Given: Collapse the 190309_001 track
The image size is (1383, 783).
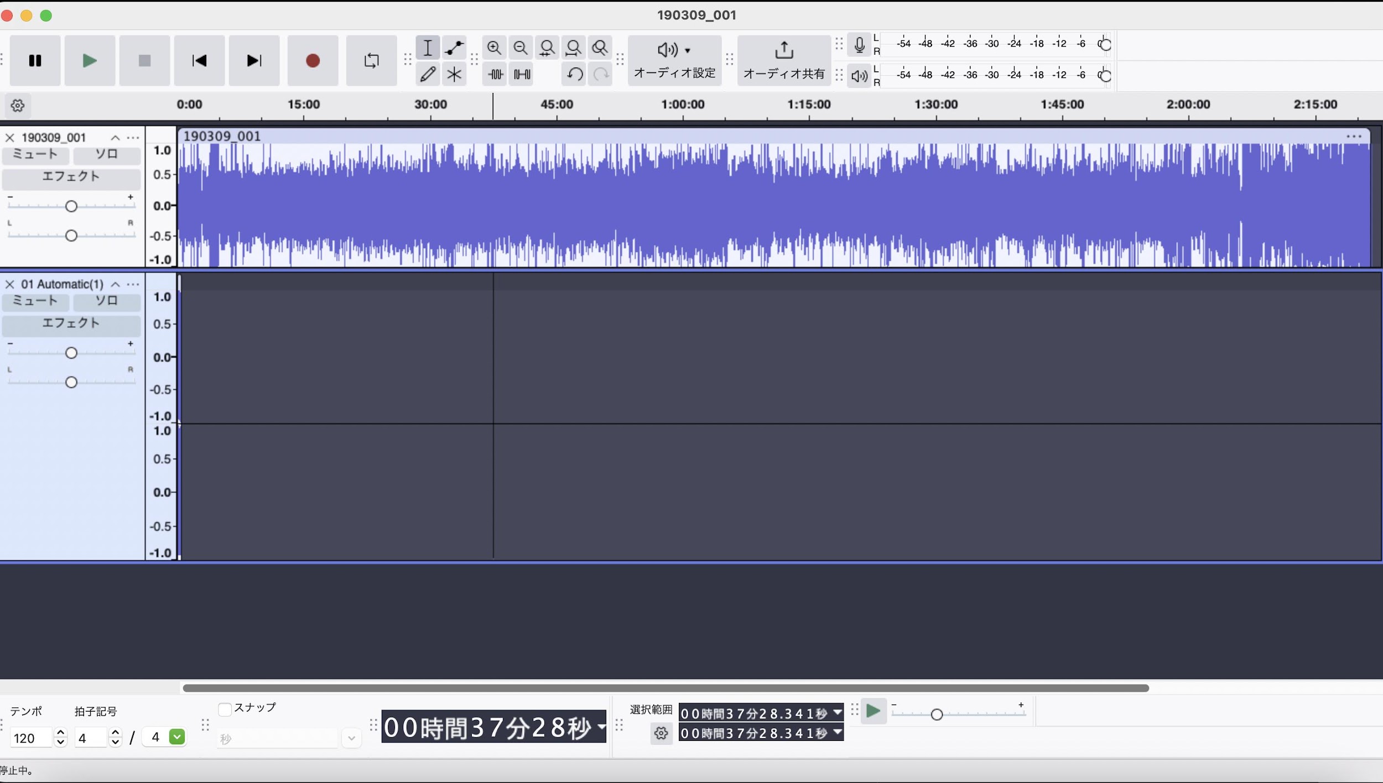Looking at the screenshot, I should tap(115, 138).
